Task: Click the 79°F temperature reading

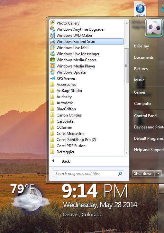Action: point(23,189)
